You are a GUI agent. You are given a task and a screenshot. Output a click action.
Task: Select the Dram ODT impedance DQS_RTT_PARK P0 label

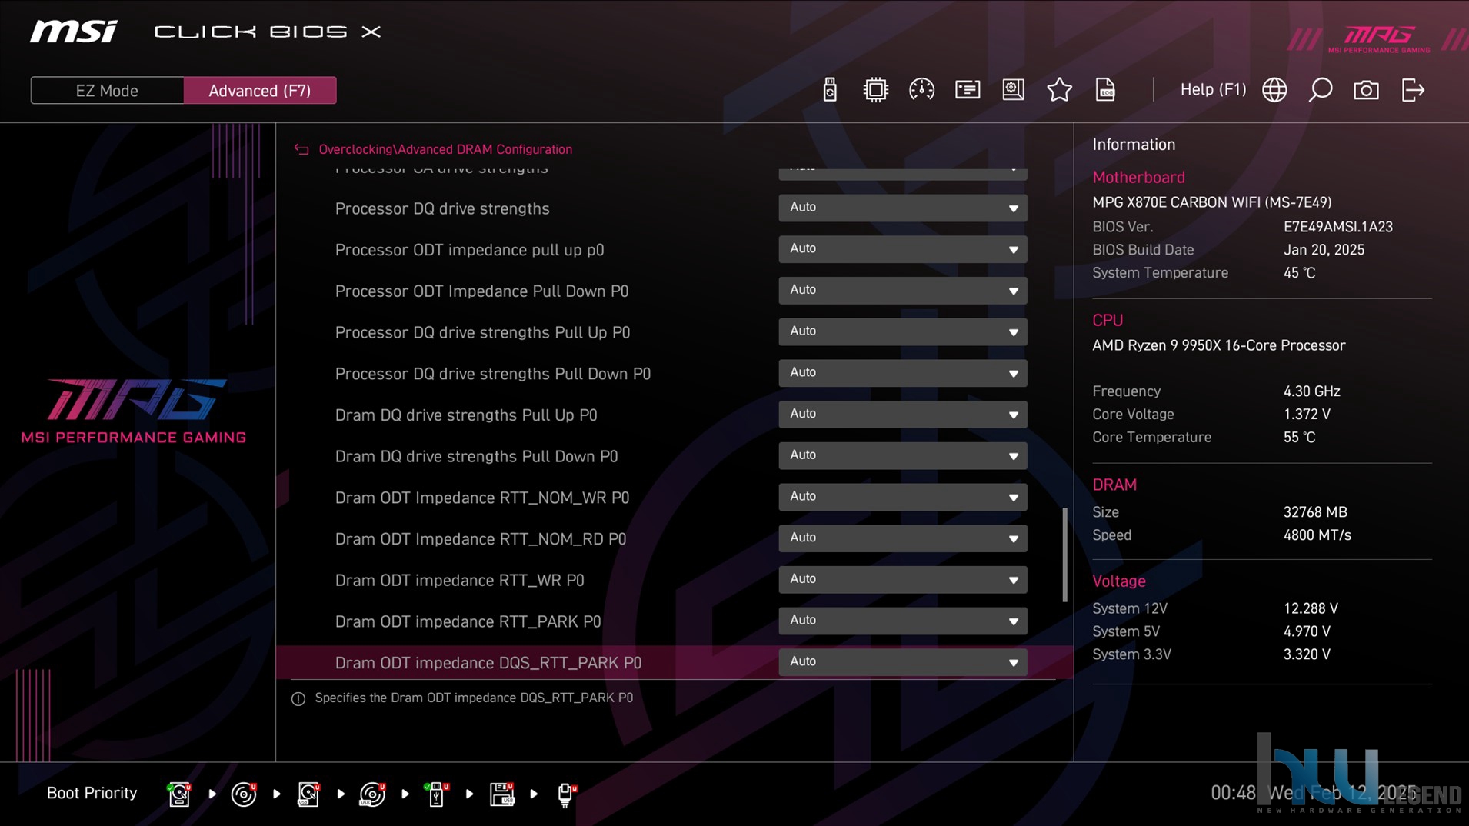point(488,663)
